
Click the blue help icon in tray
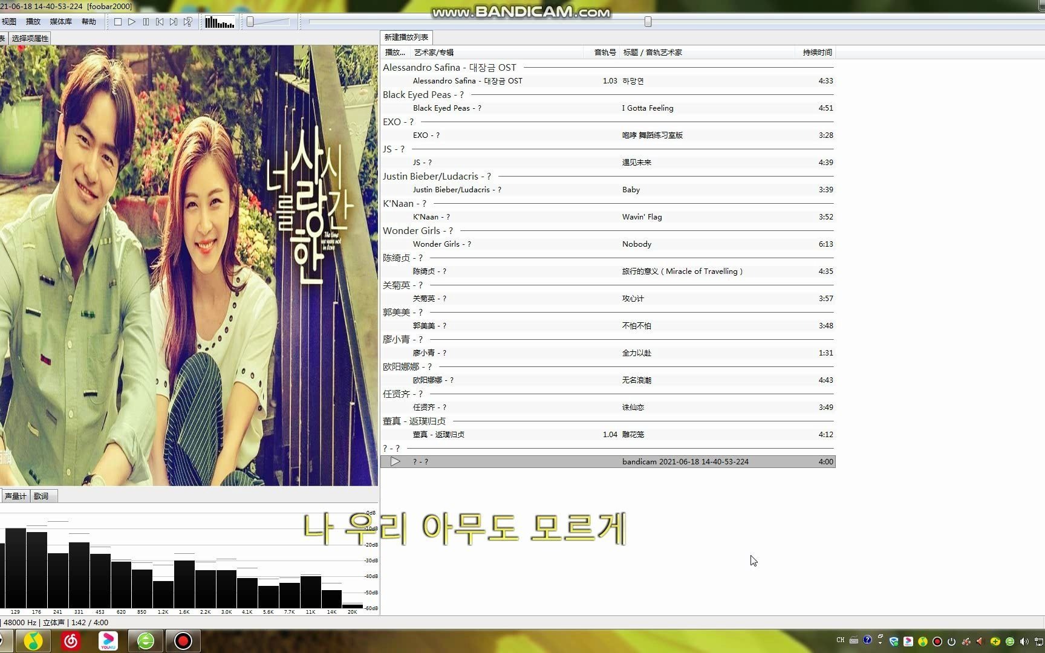pos(867,640)
